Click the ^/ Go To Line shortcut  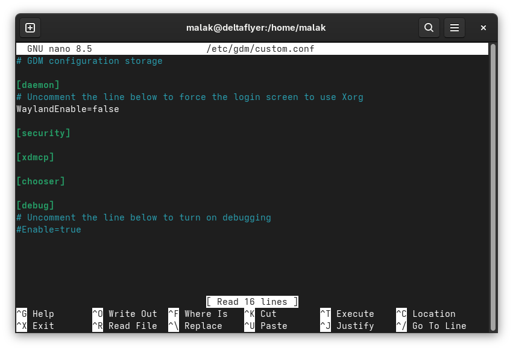(x=431, y=326)
